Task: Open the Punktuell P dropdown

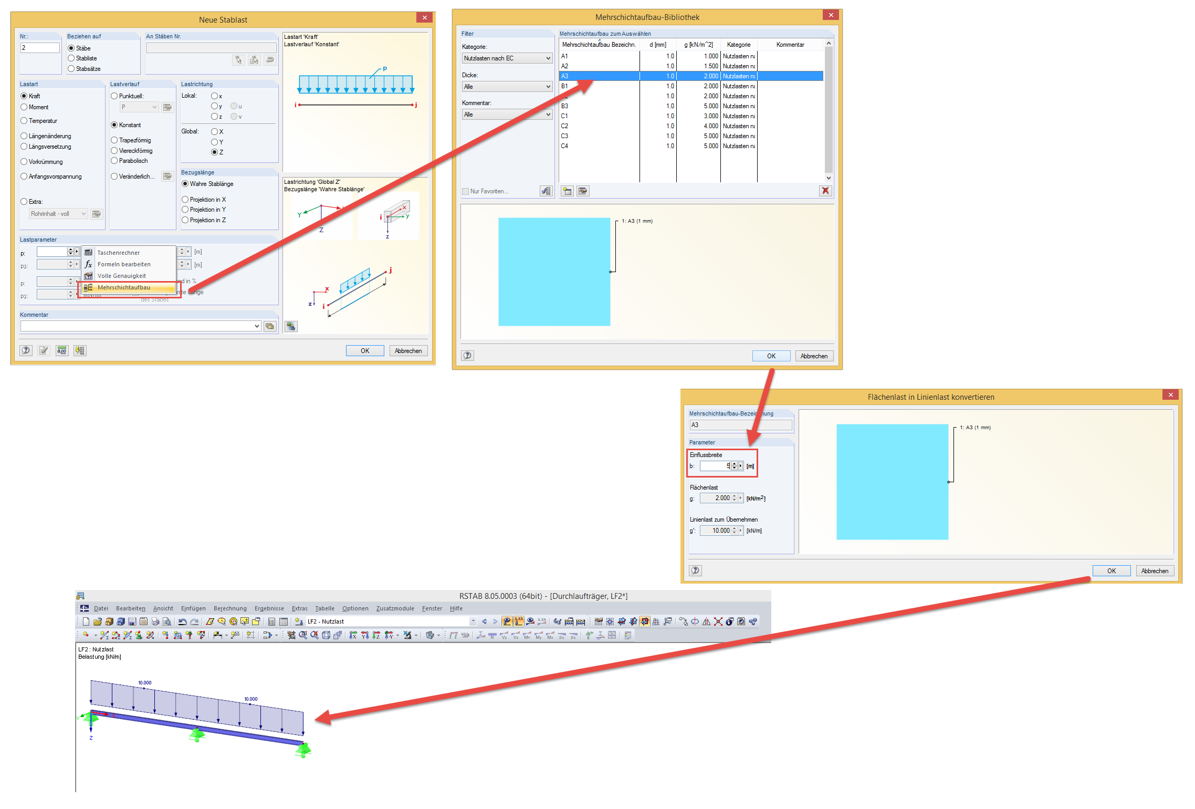Action: 139,107
